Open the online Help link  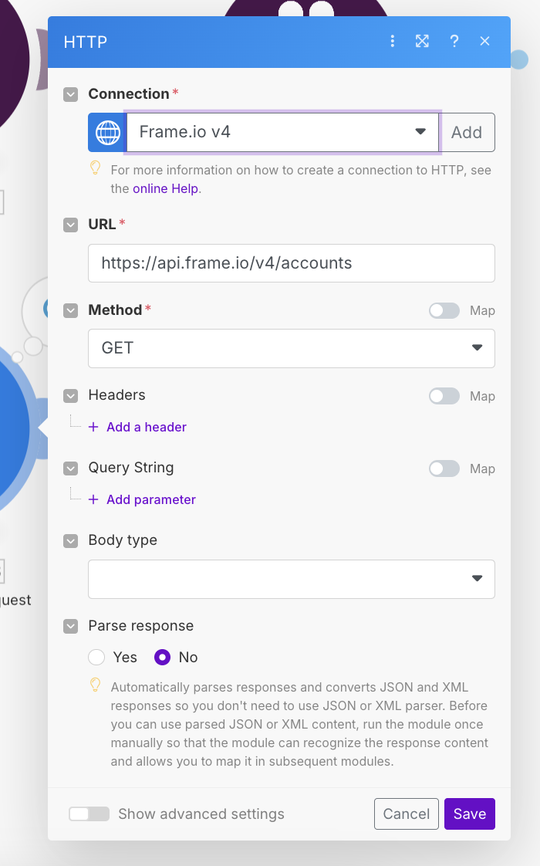[x=166, y=189]
